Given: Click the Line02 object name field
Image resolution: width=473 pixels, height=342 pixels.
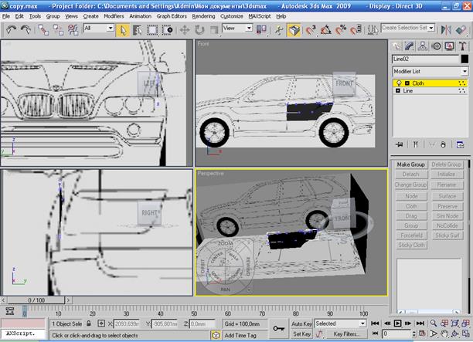Looking at the screenshot, I should point(425,59).
